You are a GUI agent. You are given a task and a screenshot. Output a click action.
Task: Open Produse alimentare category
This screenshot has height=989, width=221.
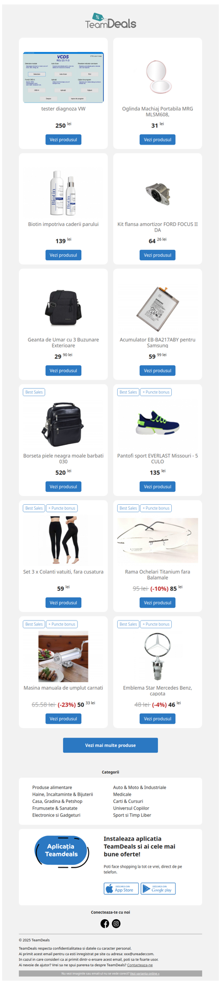(52, 787)
